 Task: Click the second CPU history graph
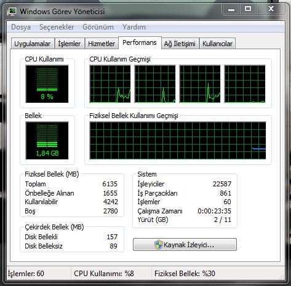pyautogui.click(x=155, y=84)
